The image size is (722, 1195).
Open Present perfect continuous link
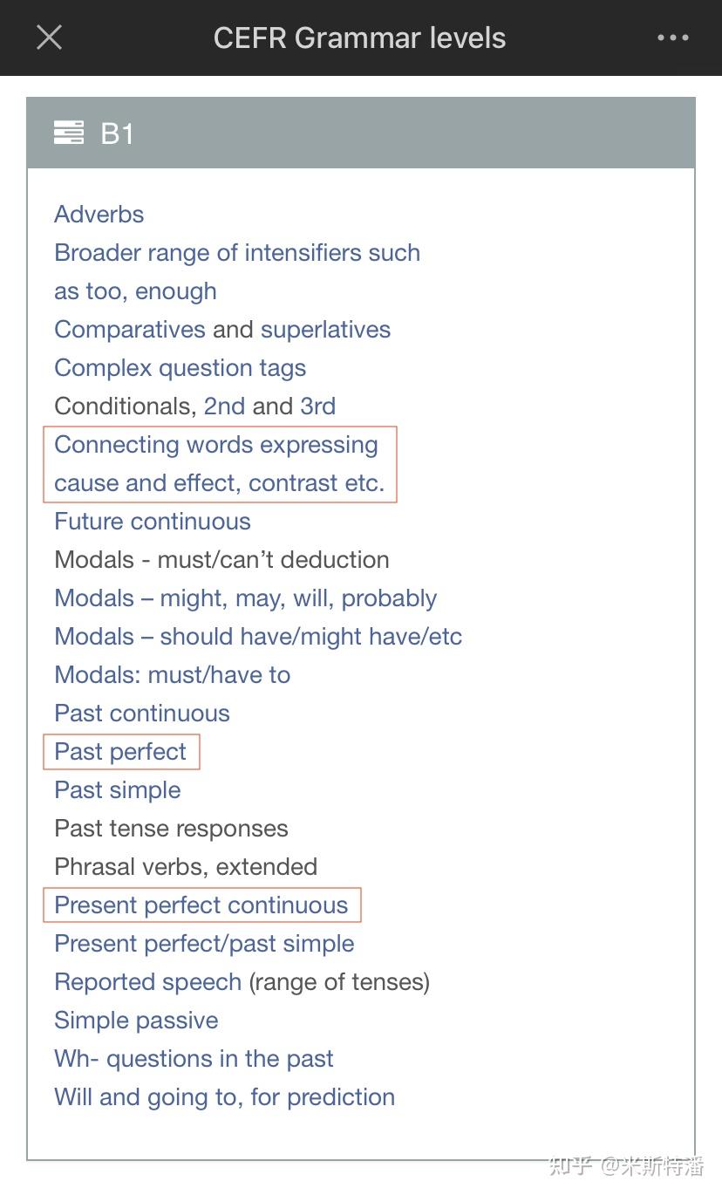(201, 905)
